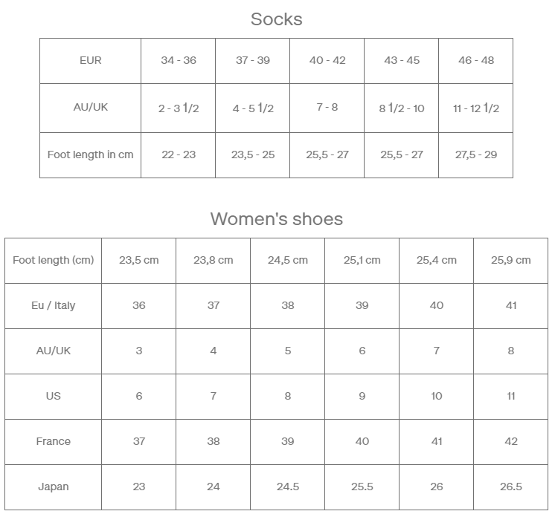Click the Eu / Italy row label
The height and width of the screenshot is (514, 555).
[53, 306]
